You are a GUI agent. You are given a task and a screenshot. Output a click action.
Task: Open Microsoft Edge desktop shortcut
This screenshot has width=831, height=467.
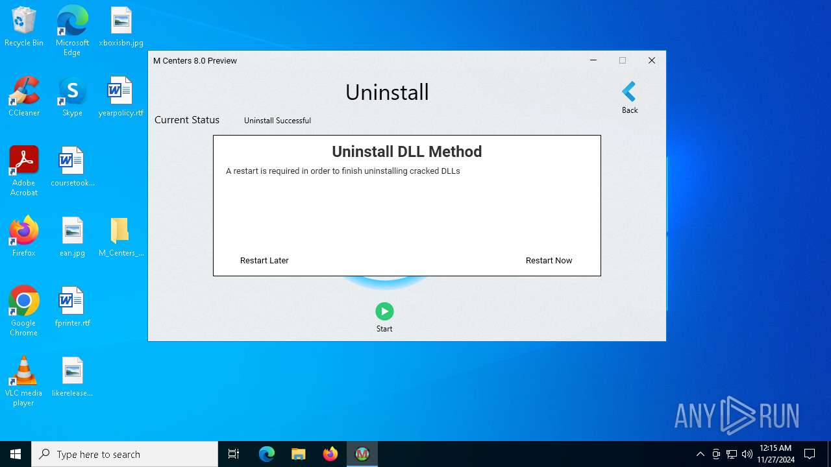coord(72,30)
